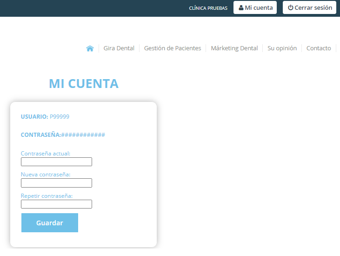Focus the Contraseña actual input field
This screenshot has width=340, height=256.
[x=56, y=162]
